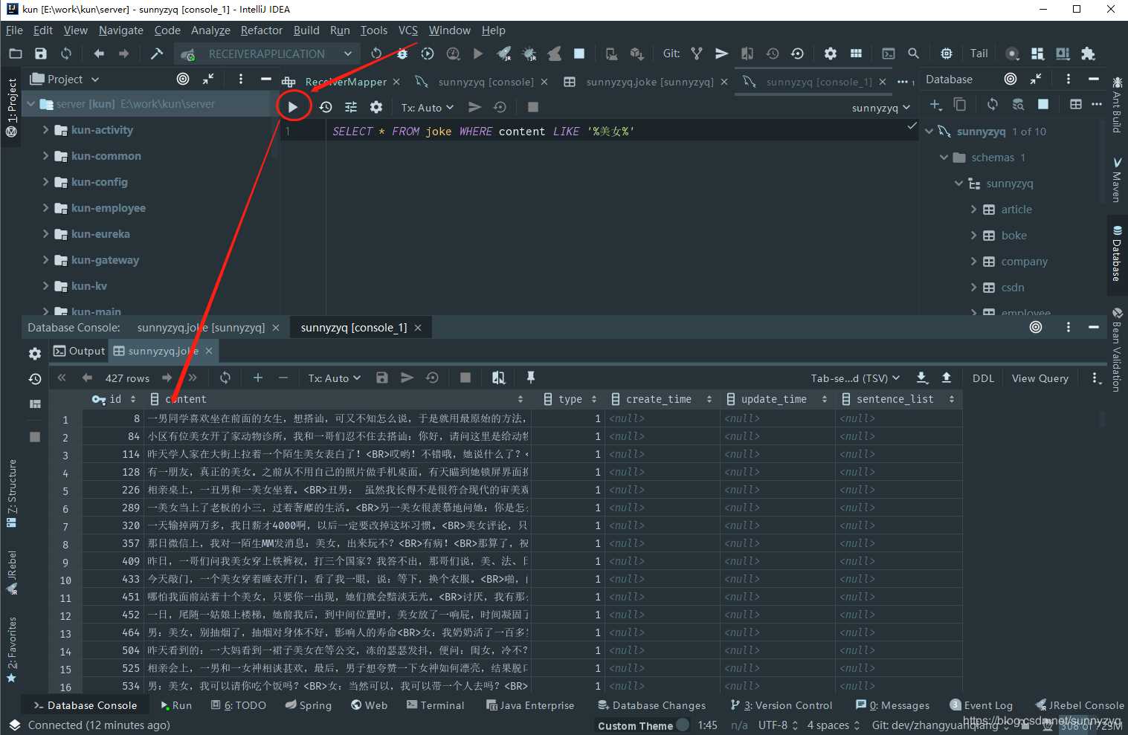The width and height of the screenshot is (1128, 735).
Task: Open the RECEIVERAPPLICATION run configuration dropdown
Action: click(267, 54)
